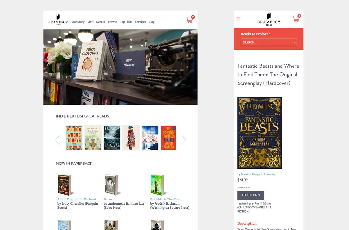The height and width of the screenshot is (230, 349).
Task: Click the Ready to explore? label
Action: point(255,34)
